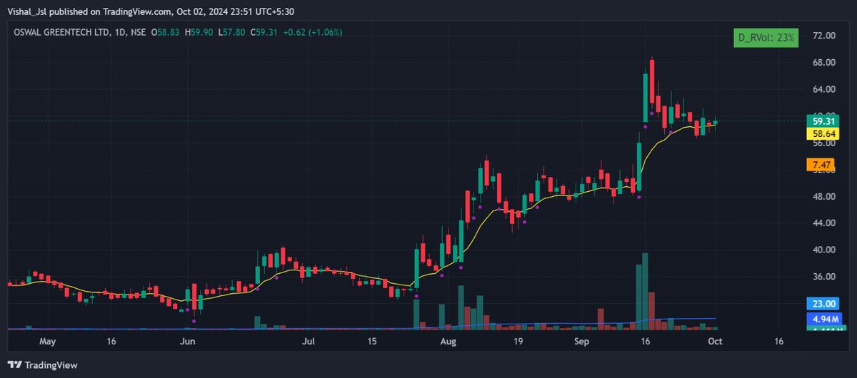Click the 72.00 price axis label

823,36
